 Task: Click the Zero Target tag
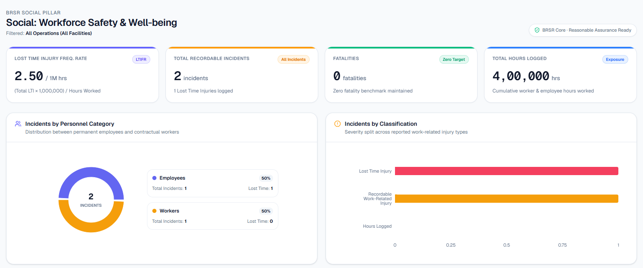[454, 60]
